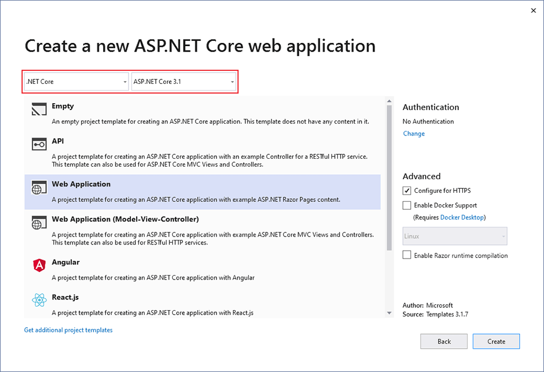544x372 pixels.
Task: Uncheck Configure for HTTPS
Action: [x=406, y=191]
